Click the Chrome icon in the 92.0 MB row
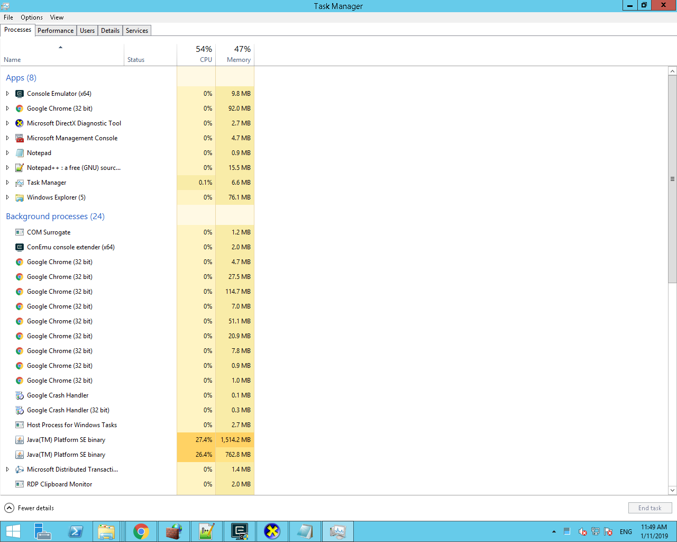The height and width of the screenshot is (542, 677). [x=20, y=109]
